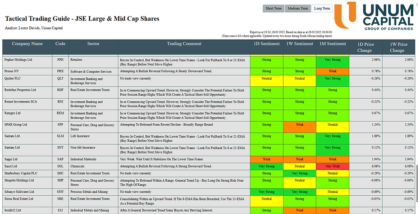Switch to the Long Term tab
Viewport: 418px width, 214px height.
322,9
